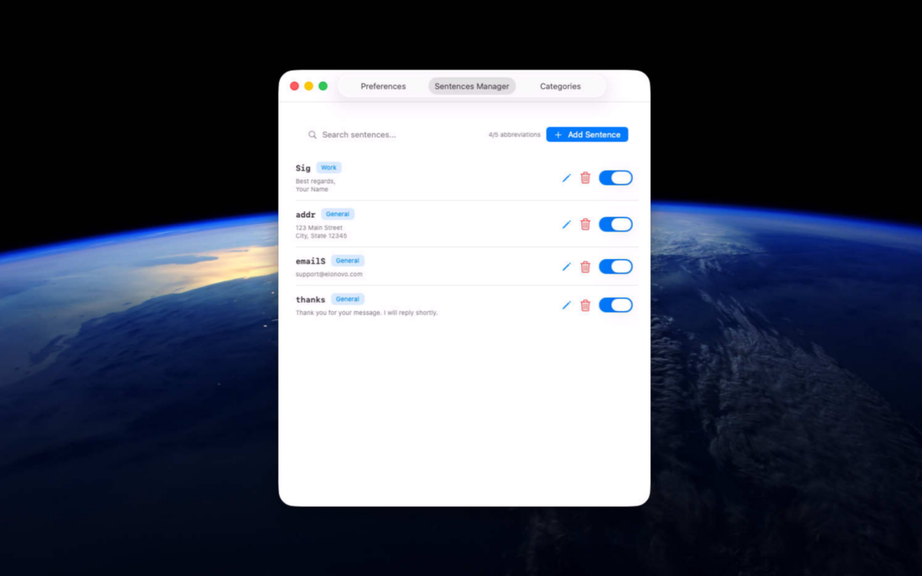Click the Work category tag on Sig

(x=329, y=167)
